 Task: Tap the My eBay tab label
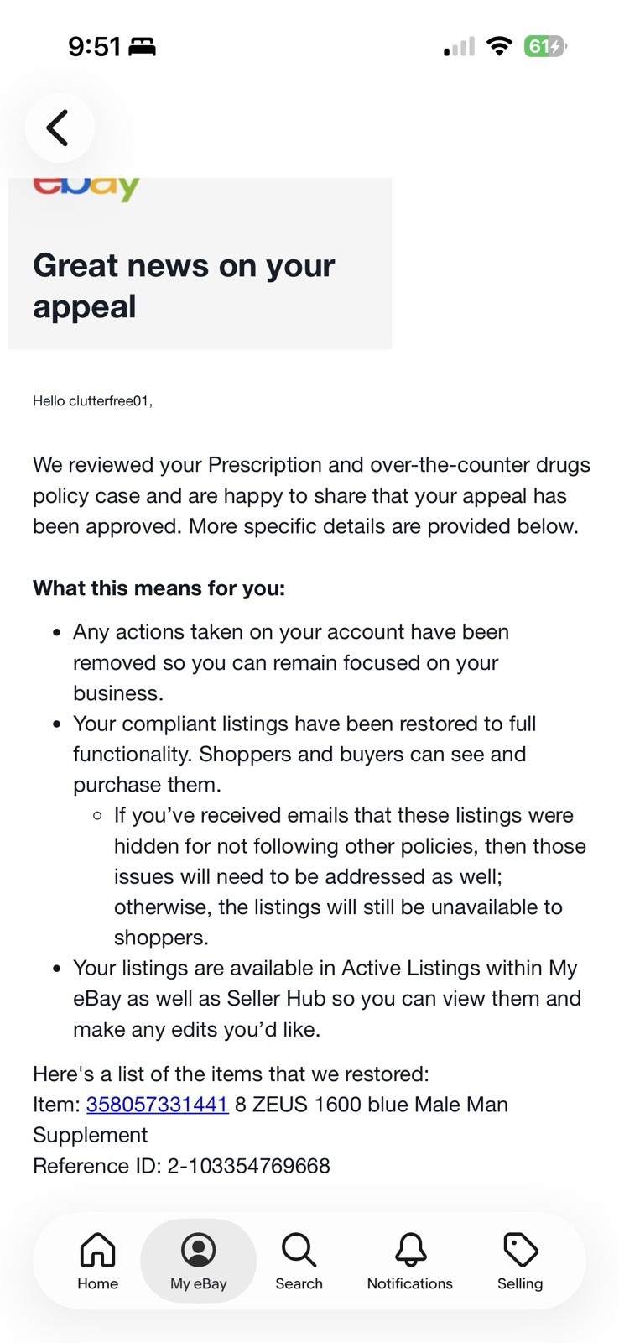[x=199, y=1283]
